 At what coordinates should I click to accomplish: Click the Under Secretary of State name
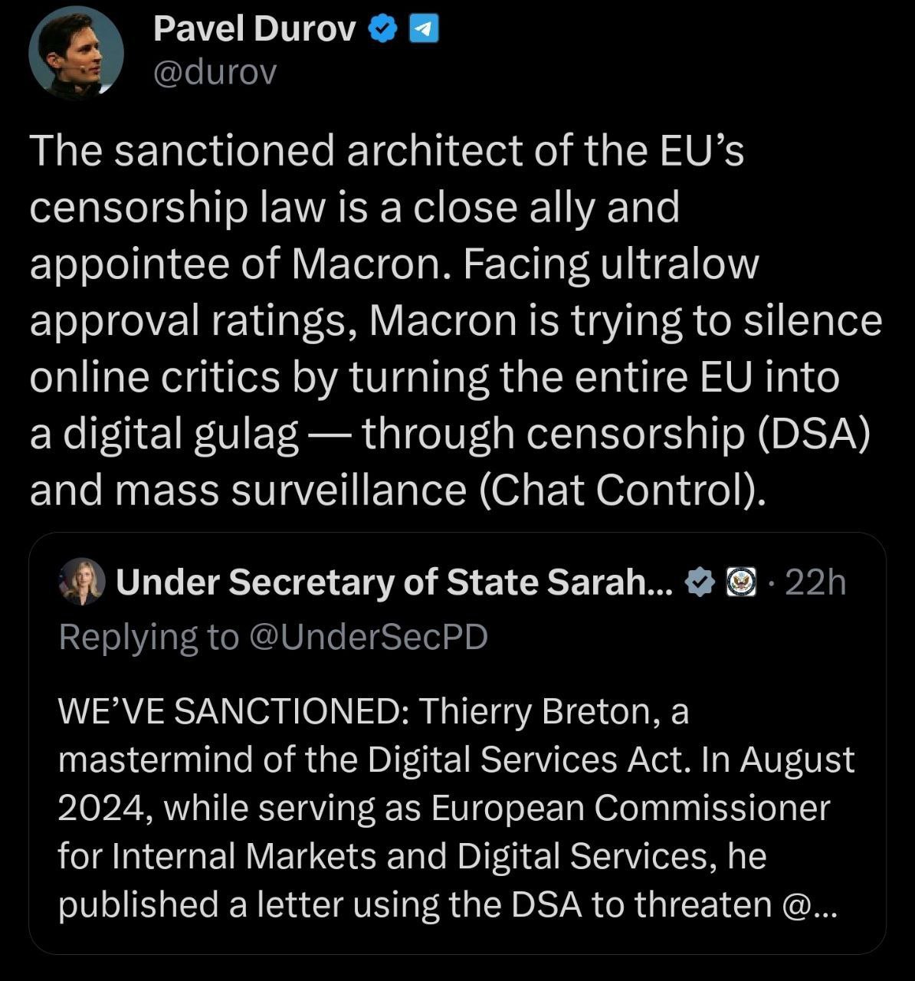(394, 583)
